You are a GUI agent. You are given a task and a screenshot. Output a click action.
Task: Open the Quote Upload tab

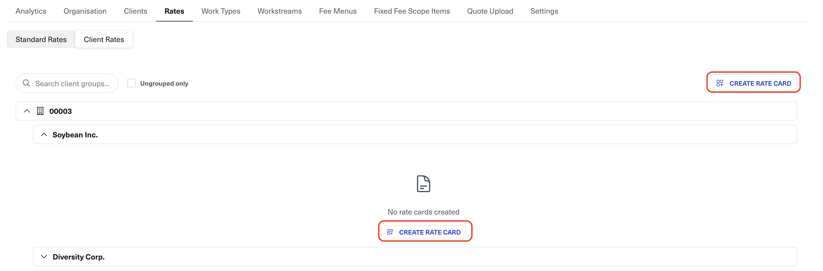pos(490,11)
